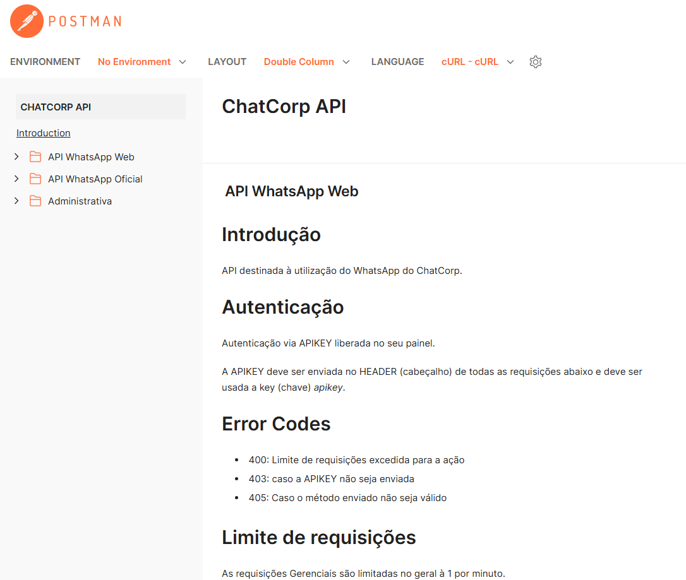The image size is (686, 580).
Task: Open Administrativa in the sidebar
Action: [x=80, y=201]
